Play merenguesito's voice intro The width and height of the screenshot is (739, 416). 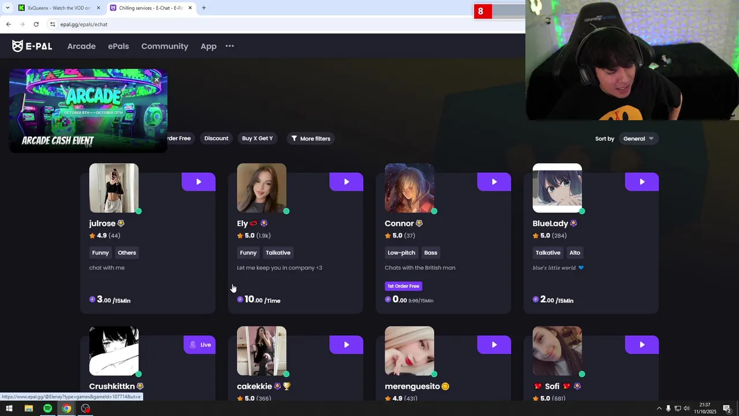point(494,344)
